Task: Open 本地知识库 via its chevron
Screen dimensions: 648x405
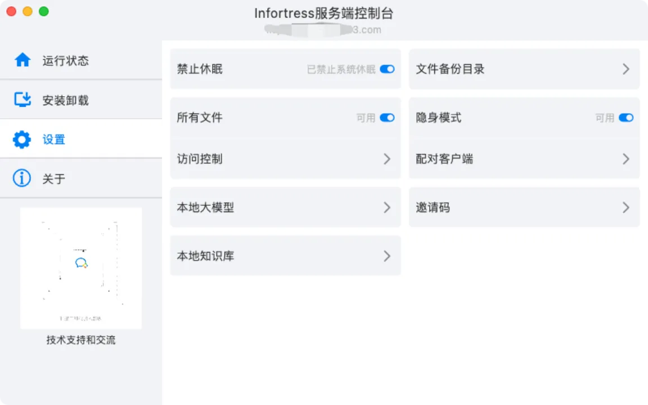Action: tap(387, 256)
